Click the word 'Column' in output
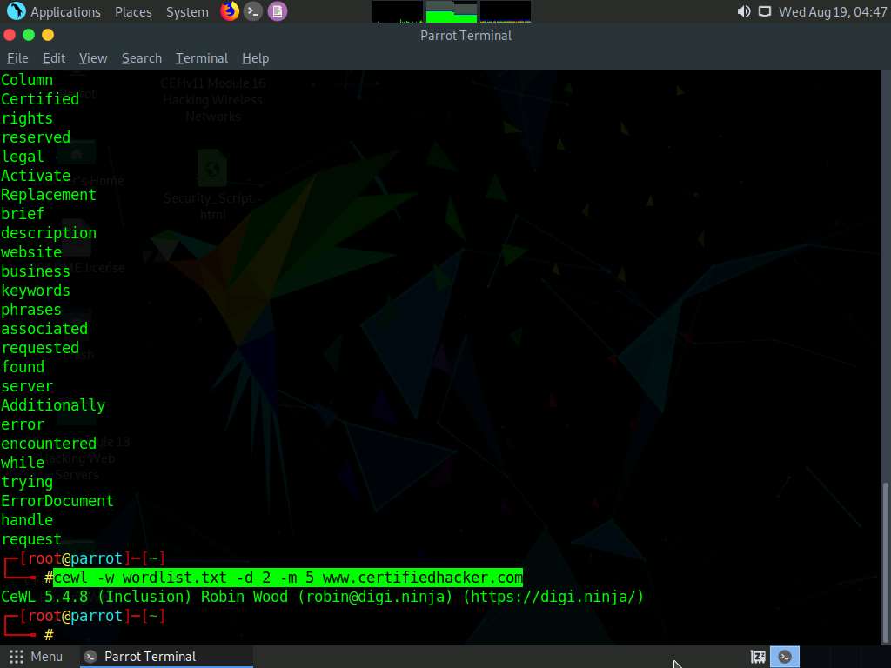 27,80
